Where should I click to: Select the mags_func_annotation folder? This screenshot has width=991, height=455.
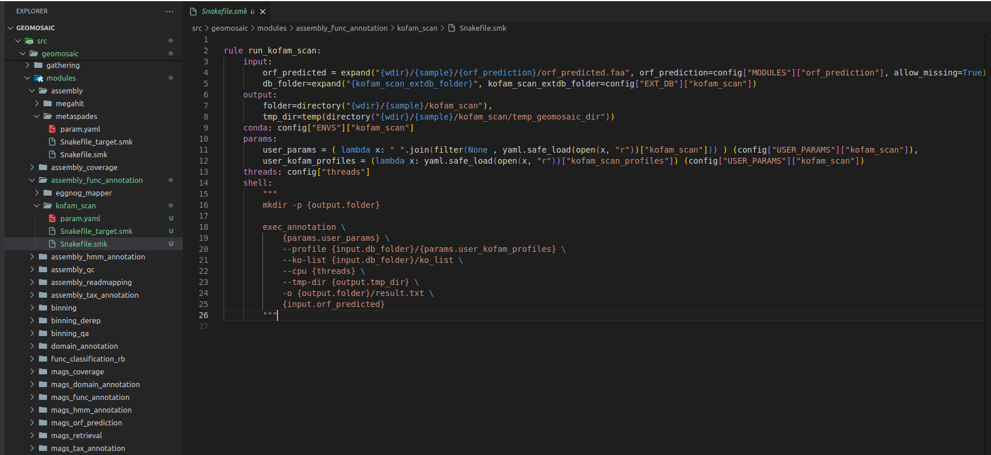click(x=93, y=397)
